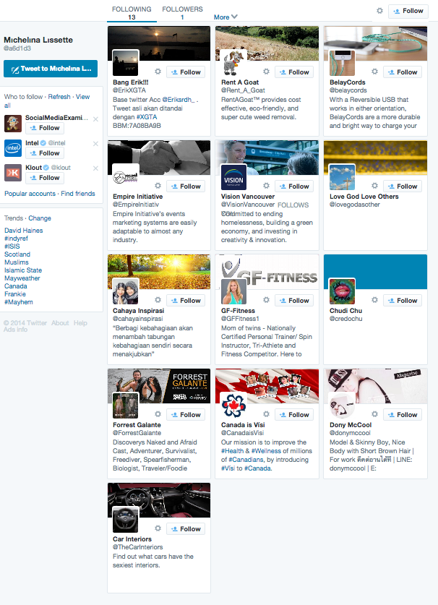
Task: Follow Rent A Goat
Action: [x=294, y=72]
